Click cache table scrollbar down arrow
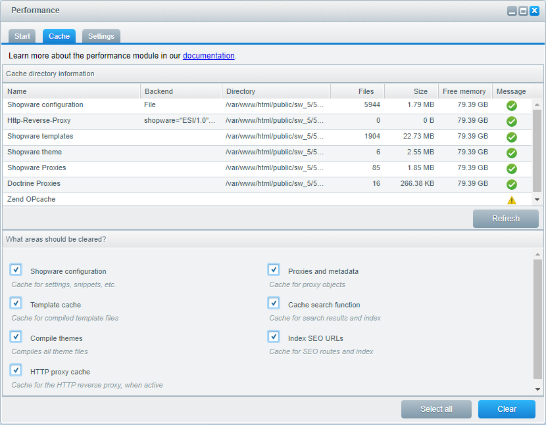Viewport: 546px width, 425px height. 537,200
